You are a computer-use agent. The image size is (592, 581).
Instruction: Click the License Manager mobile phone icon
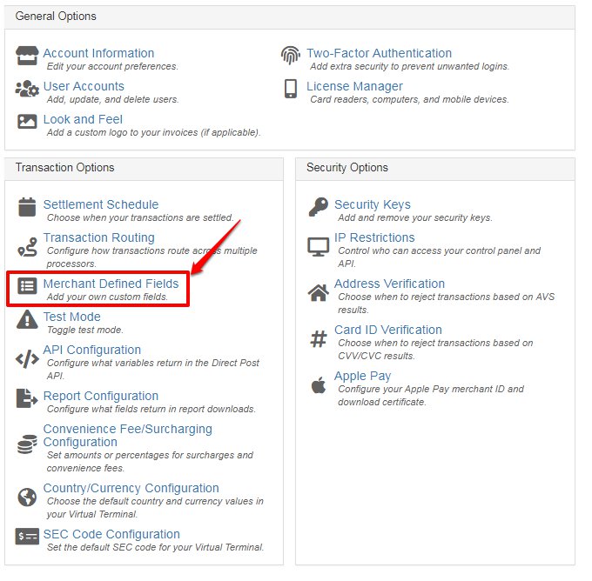290,89
